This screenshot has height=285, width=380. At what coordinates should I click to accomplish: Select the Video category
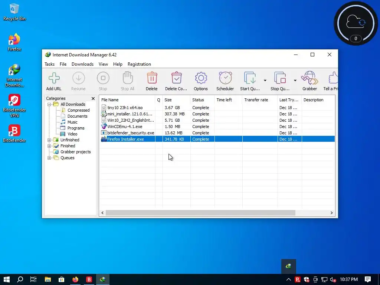click(72, 134)
